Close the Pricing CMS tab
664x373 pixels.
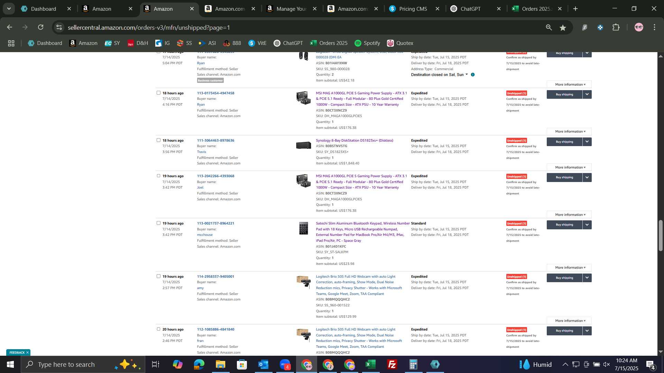pyautogui.click(x=437, y=9)
